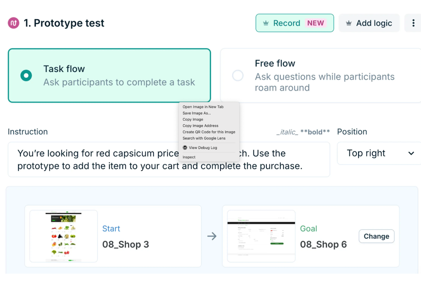
Task: Select Copy Image Address menu entry
Action: point(201,126)
